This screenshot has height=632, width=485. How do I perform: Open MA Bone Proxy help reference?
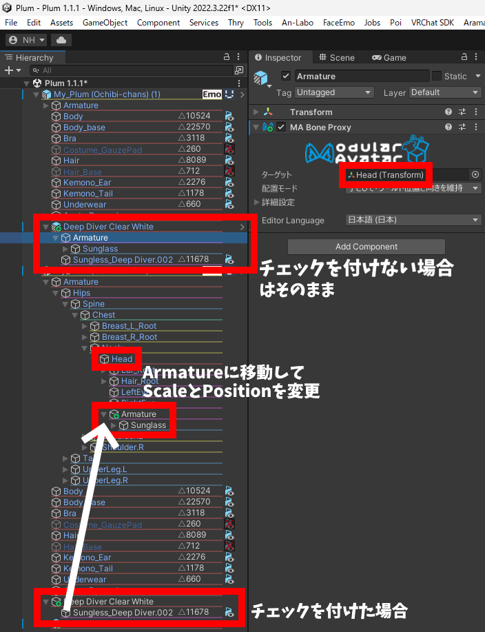pyautogui.click(x=448, y=127)
